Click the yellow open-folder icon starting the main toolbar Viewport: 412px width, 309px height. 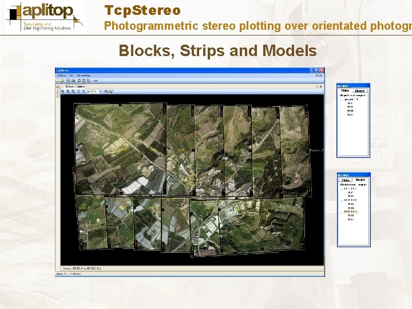57,81
